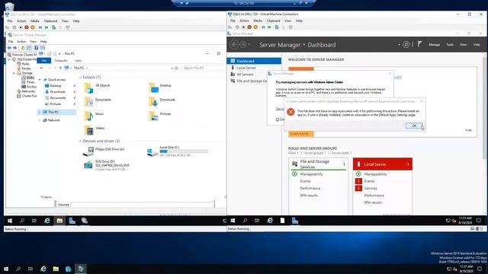Open the red Local Server tile header
The height and width of the screenshot is (274, 488).
tap(383, 164)
